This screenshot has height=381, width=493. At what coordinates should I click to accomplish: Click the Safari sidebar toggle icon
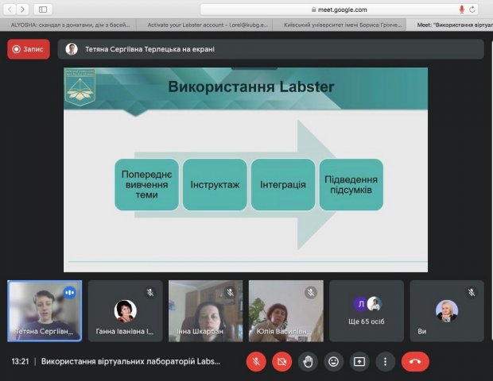click(42, 10)
